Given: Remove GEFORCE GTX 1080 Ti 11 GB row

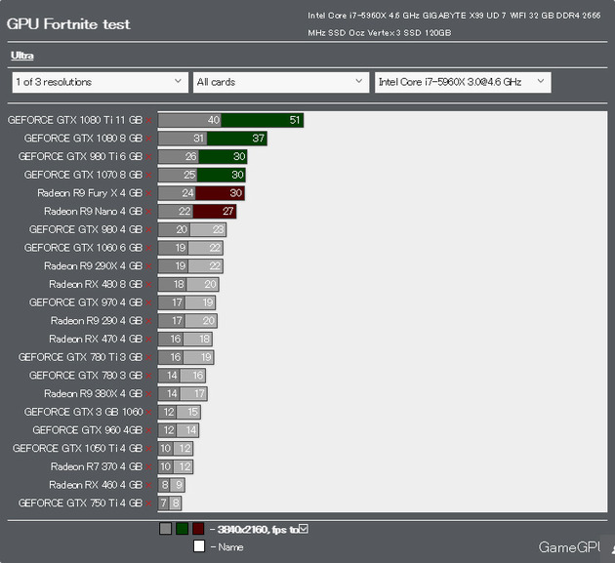Looking at the screenshot, I should pyautogui.click(x=149, y=121).
